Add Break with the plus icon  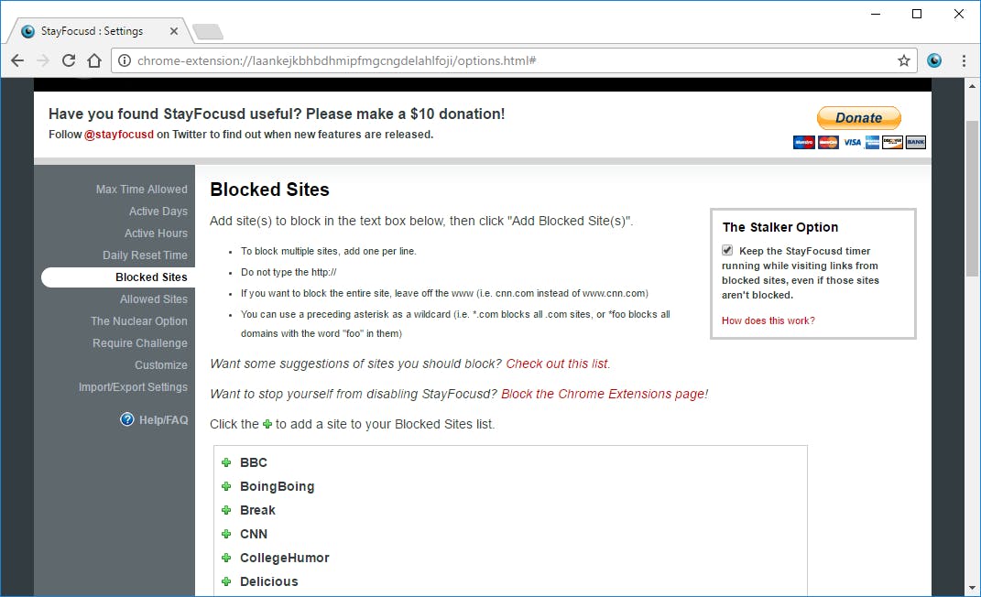tap(226, 510)
